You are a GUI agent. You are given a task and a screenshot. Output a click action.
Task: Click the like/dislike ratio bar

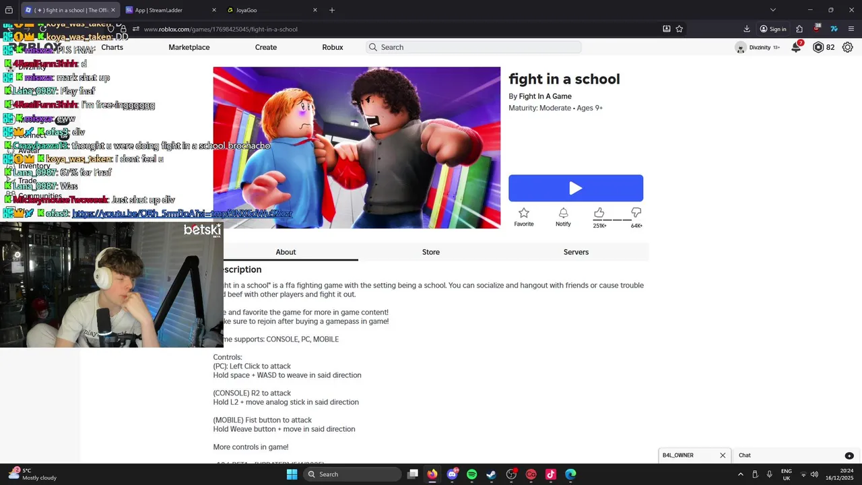click(x=612, y=220)
